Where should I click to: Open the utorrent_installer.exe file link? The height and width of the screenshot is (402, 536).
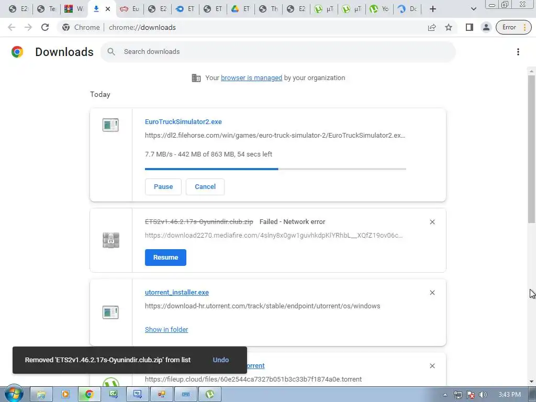tap(177, 292)
